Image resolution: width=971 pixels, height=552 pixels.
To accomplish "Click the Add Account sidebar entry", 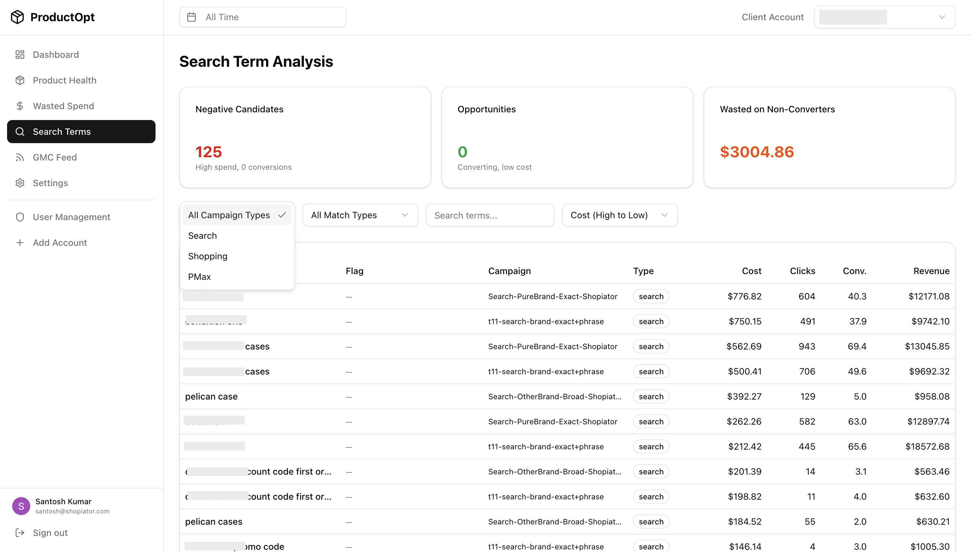I will (59, 242).
